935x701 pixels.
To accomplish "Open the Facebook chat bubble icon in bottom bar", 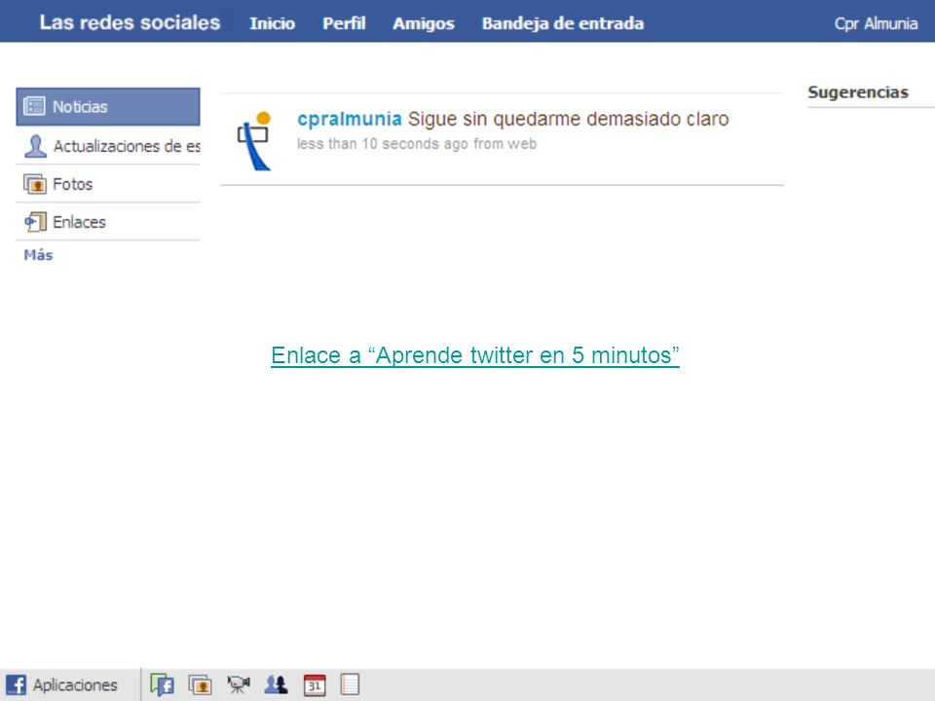I will click(x=162, y=684).
